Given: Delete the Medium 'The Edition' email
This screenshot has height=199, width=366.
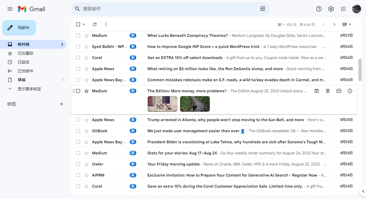Looking at the screenshot, I should (x=328, y=91).
